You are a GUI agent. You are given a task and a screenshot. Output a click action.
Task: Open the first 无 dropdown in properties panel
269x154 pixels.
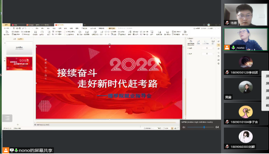point(208,48)
